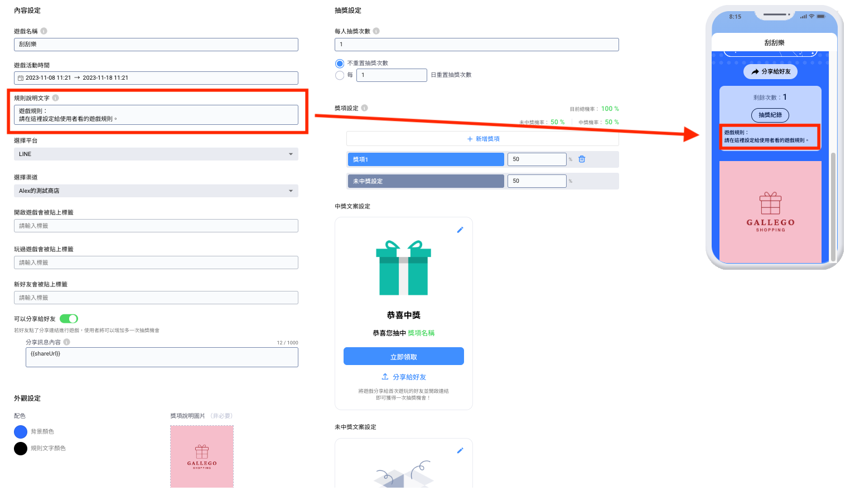Edit the 未中獎文案 card with pencil icon
The image size is (855, 496).
click(460, 450)
